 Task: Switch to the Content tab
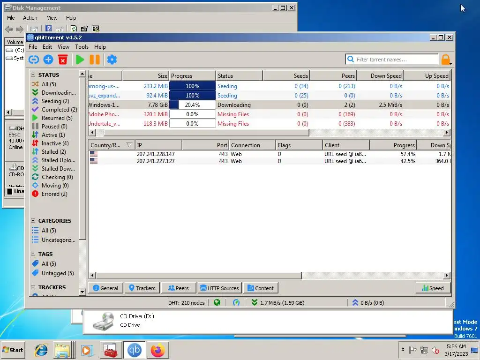coord(261,288)
